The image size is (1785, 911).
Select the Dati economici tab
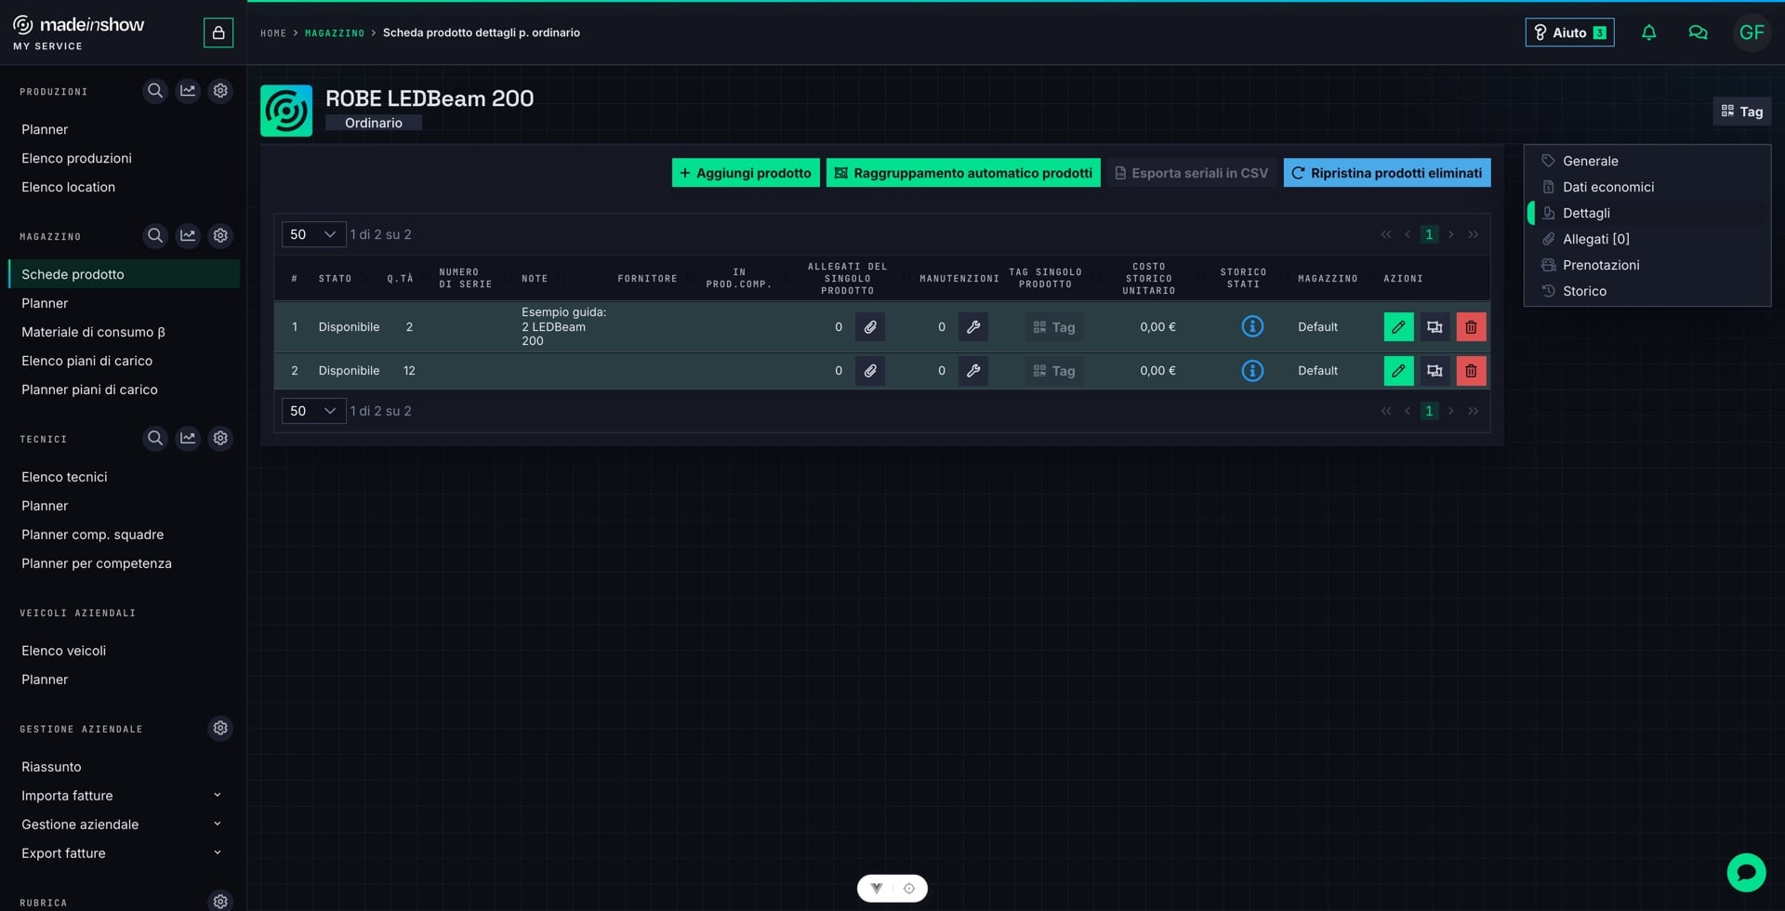click(1647, 187)
